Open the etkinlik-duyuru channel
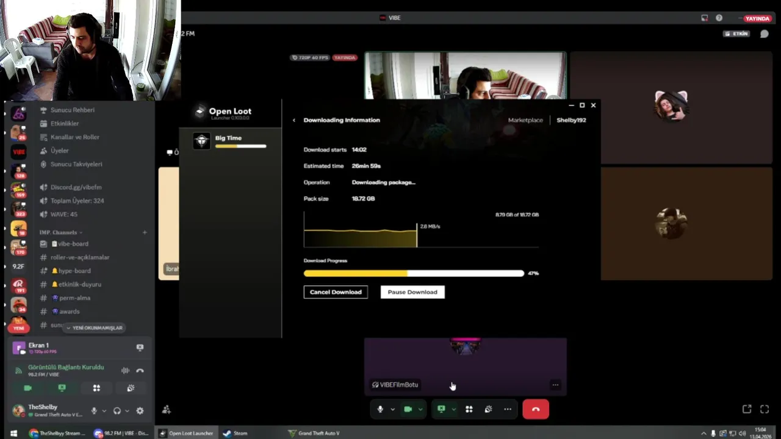Screen dimensions: 781x439 pyautogui.click(x=79, y=284)
